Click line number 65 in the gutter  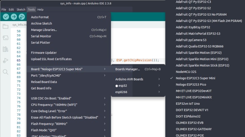pos(19,60)
